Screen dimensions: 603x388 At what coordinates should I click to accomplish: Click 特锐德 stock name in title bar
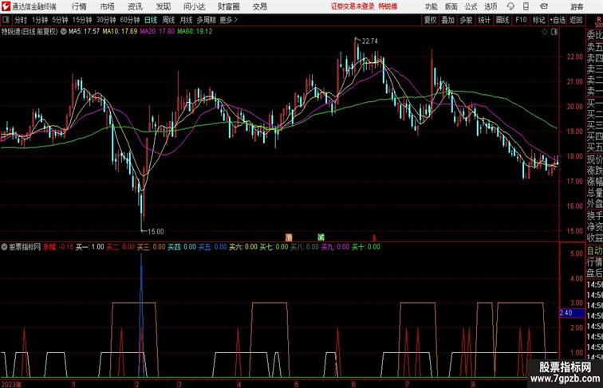(388, 6)
